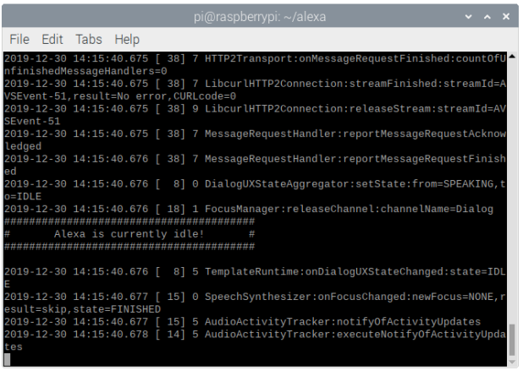Open the Edit menu
The image size is (523, 371).
click(x=52, y=40)
